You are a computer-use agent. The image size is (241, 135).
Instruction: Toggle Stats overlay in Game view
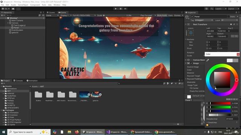pyautogui.click(x=170, y=15)
